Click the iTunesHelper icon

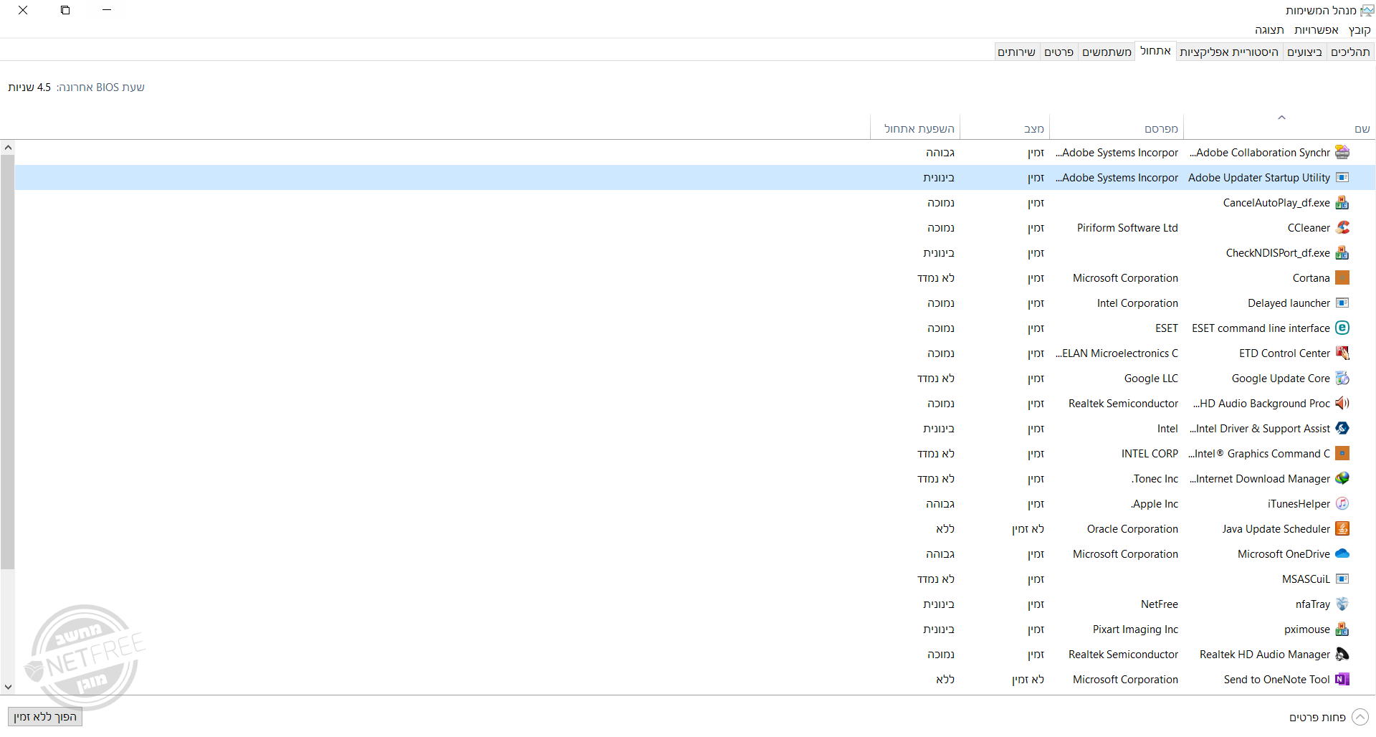click(x=1342, y=504)
